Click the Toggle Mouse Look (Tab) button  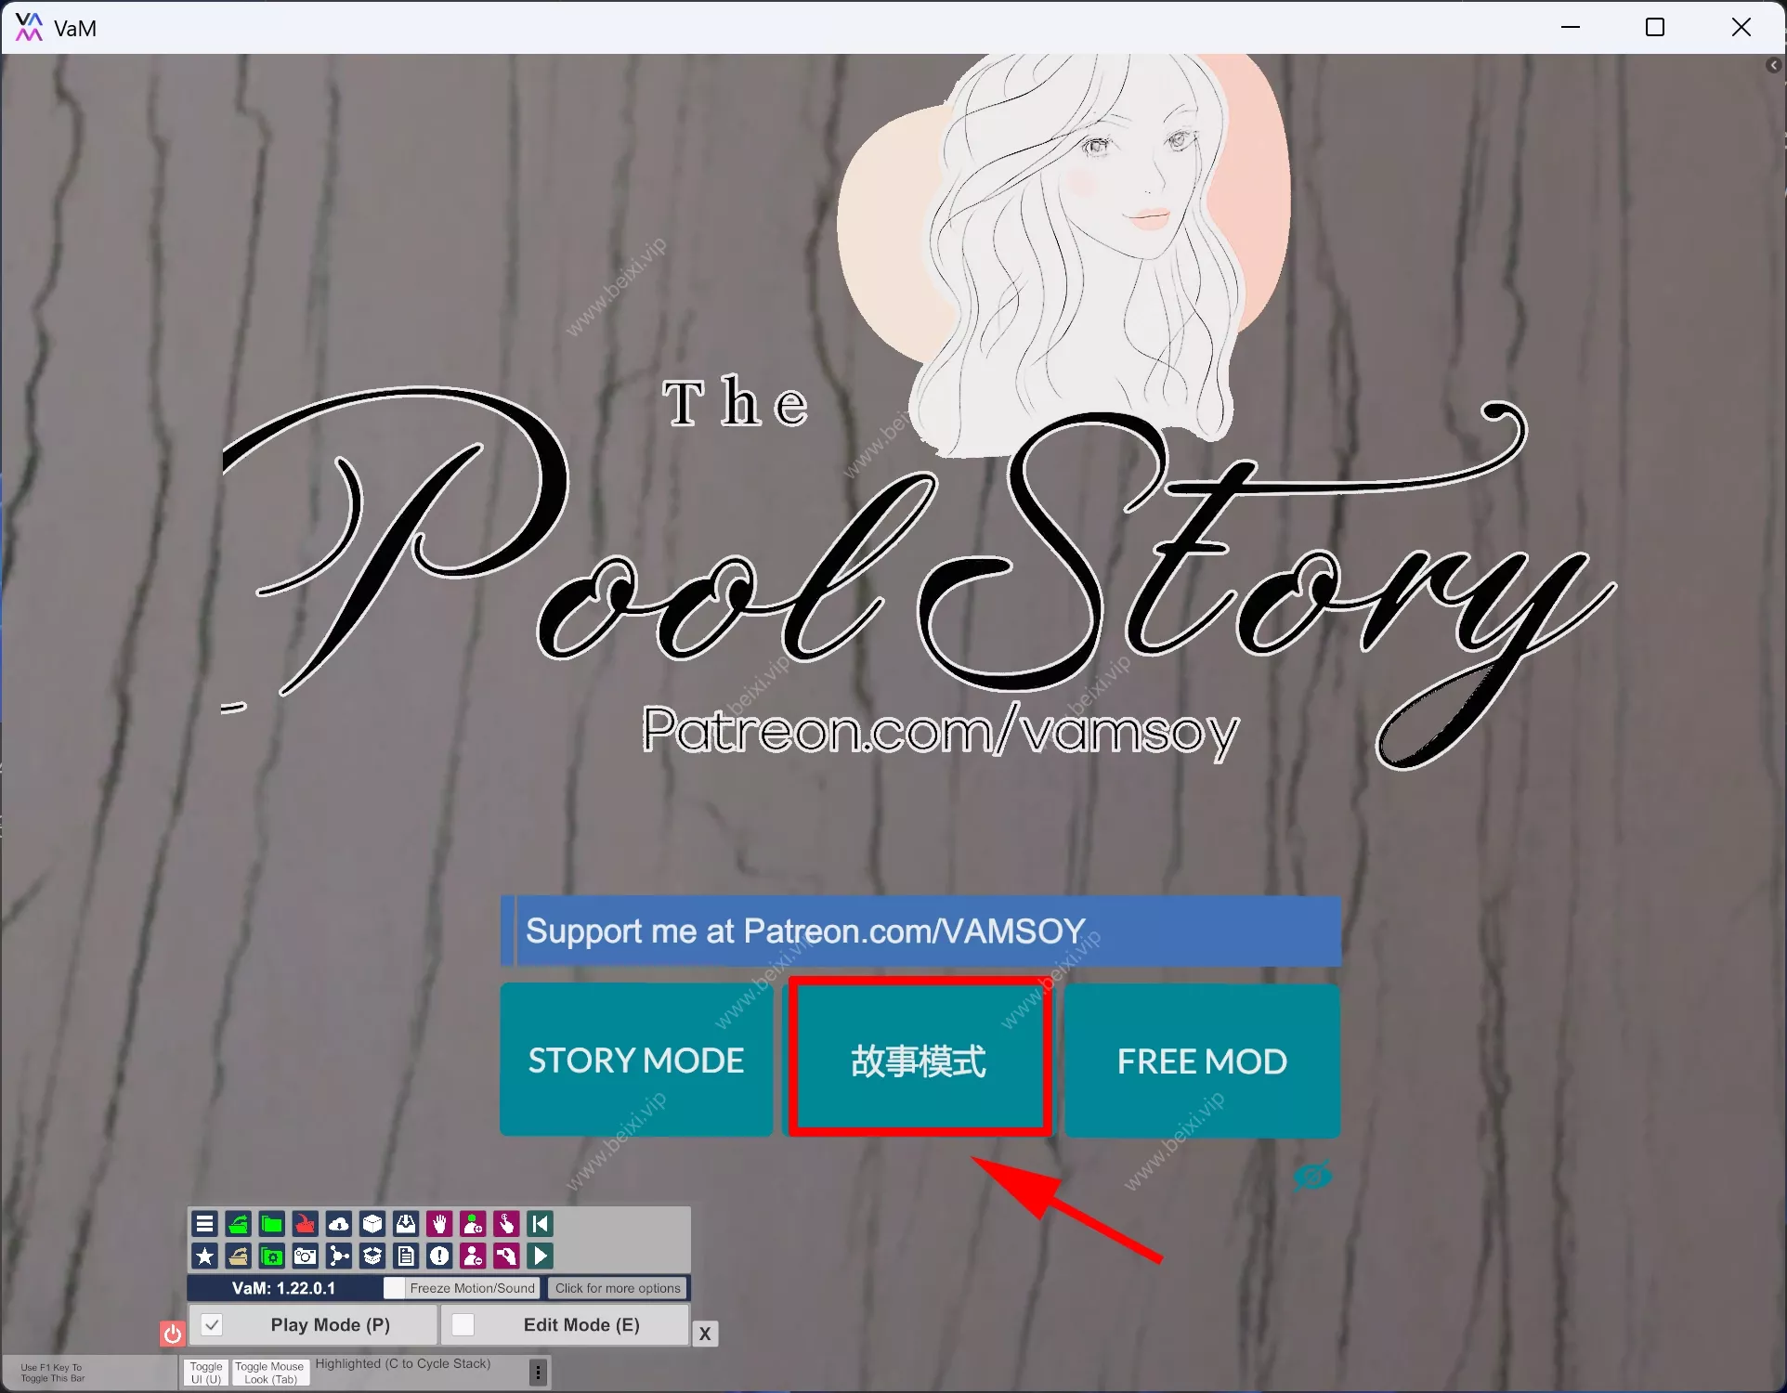[269, 1373]
